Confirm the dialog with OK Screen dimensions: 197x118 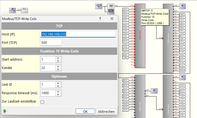pos(85,111)
